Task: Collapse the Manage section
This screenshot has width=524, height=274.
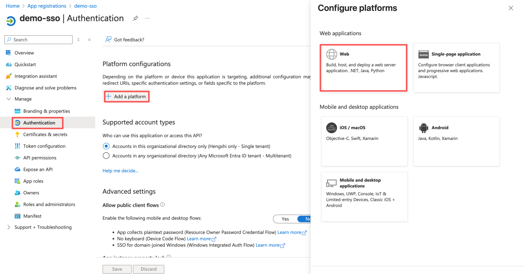Action: (9, 99)
